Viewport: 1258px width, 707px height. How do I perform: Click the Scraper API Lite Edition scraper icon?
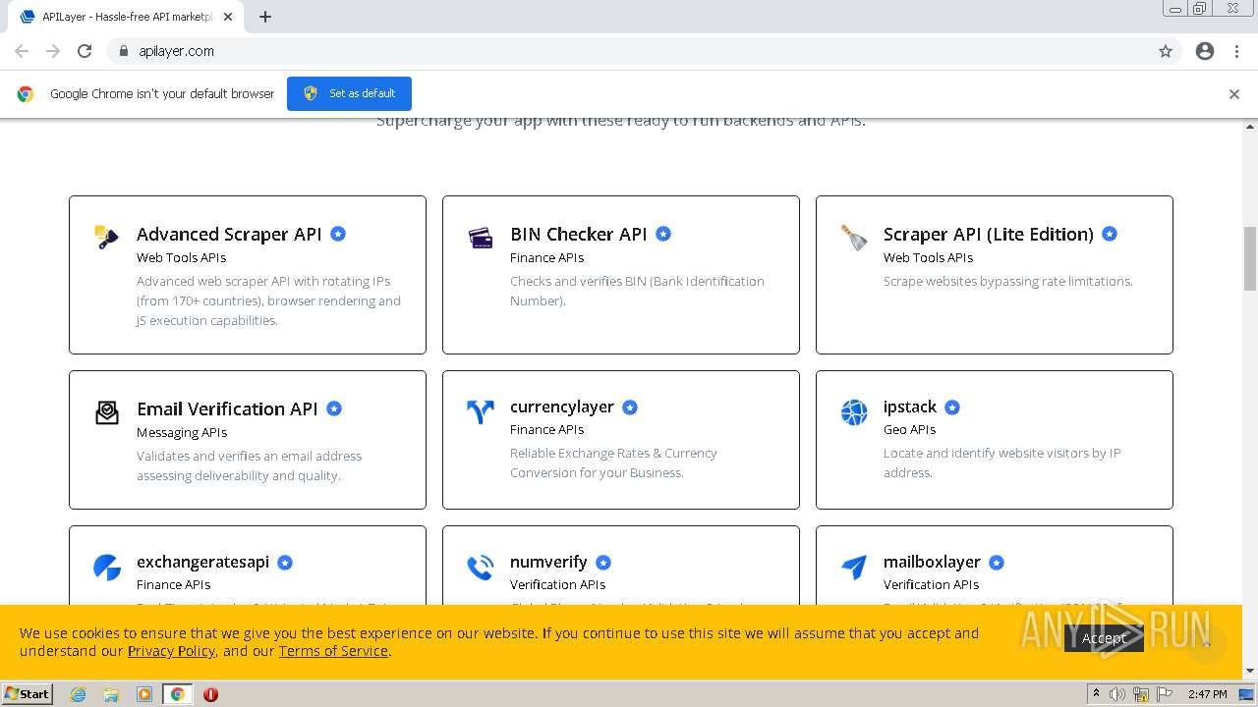854,237
